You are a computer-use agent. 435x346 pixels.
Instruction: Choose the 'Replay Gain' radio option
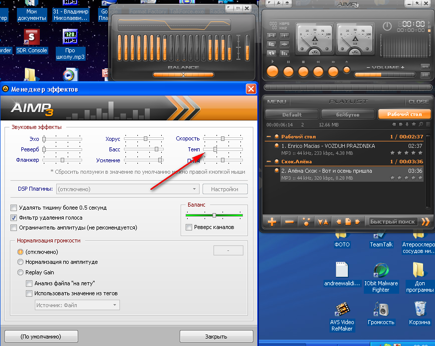20,272
